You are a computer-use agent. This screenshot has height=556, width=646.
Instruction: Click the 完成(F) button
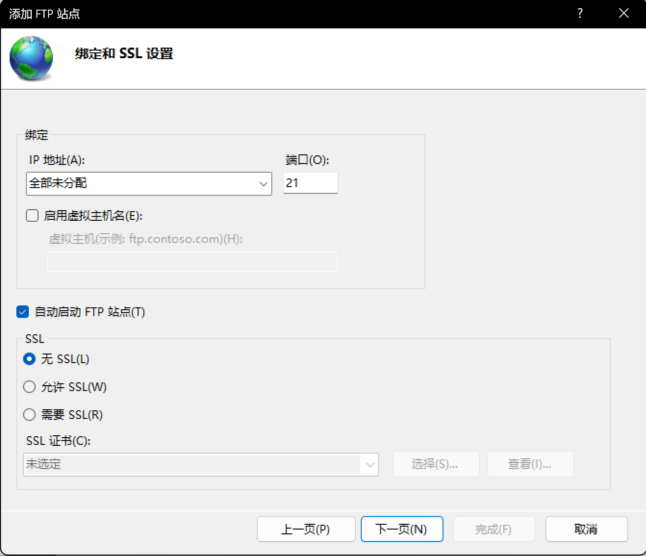tap(494, 529)
